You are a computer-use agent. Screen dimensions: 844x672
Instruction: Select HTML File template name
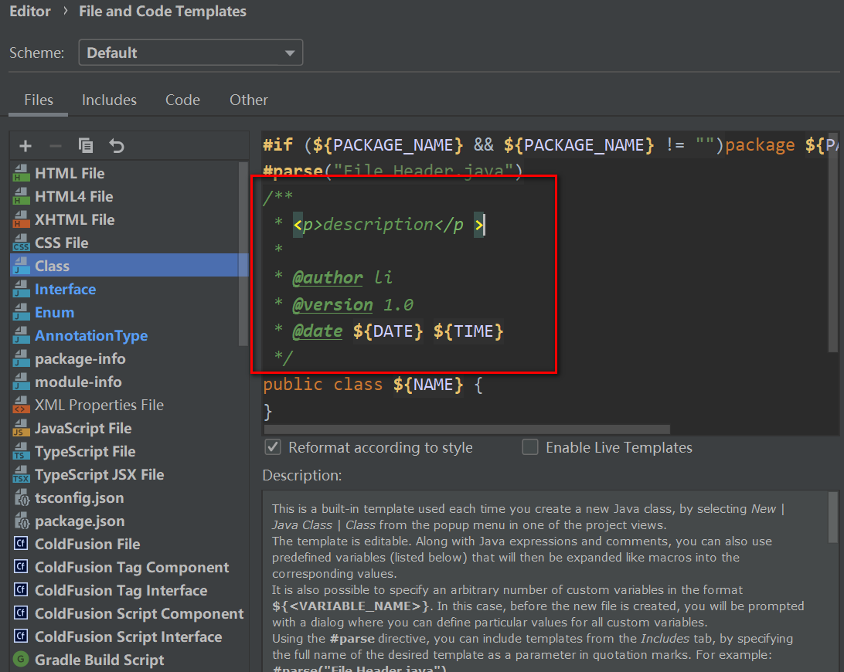[x=70, y=173]
